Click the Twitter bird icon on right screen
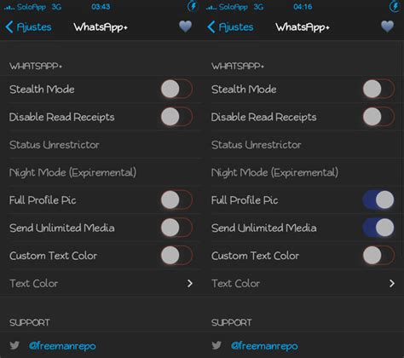 pyautogui.click(x=216, y=345)
